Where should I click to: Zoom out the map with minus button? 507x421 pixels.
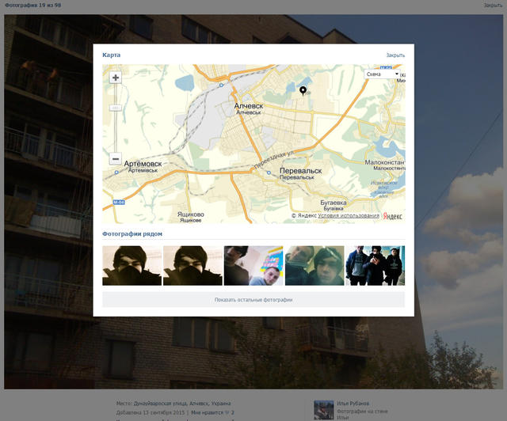(x=116, y=158)
